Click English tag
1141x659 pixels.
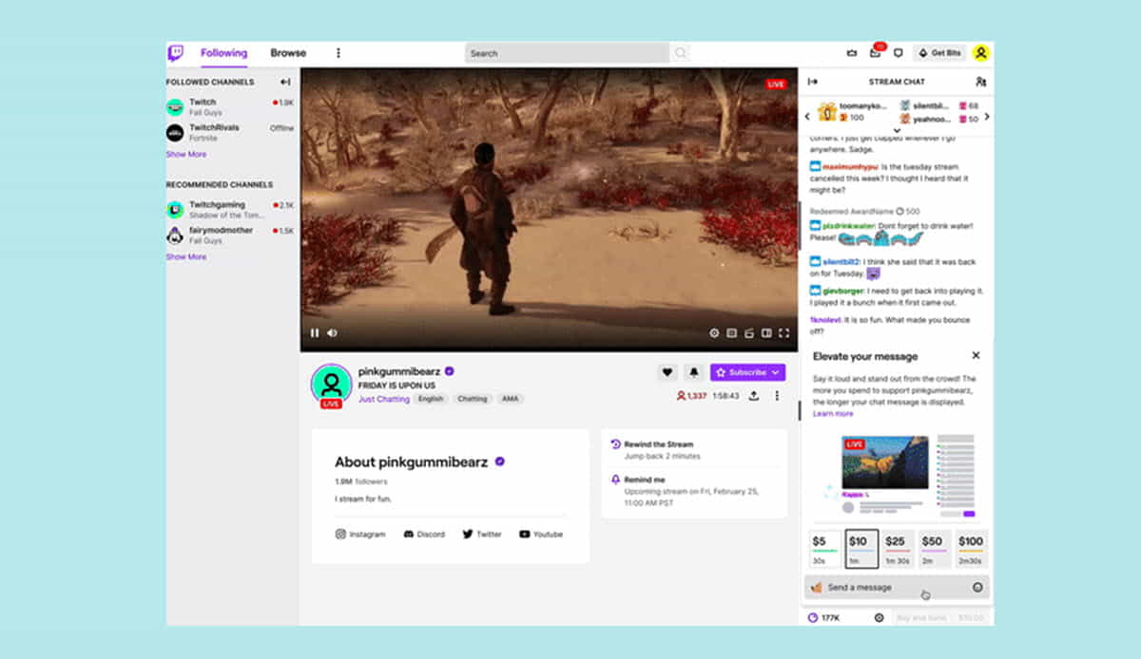tap(431, 399)
